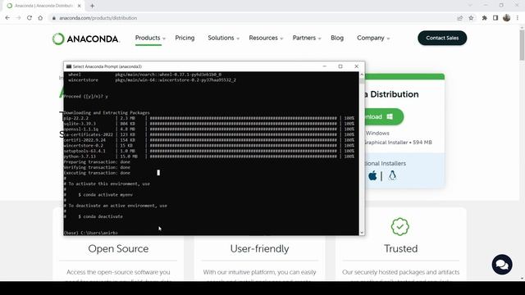Open a new browser tab

click(x=92, y=6)
